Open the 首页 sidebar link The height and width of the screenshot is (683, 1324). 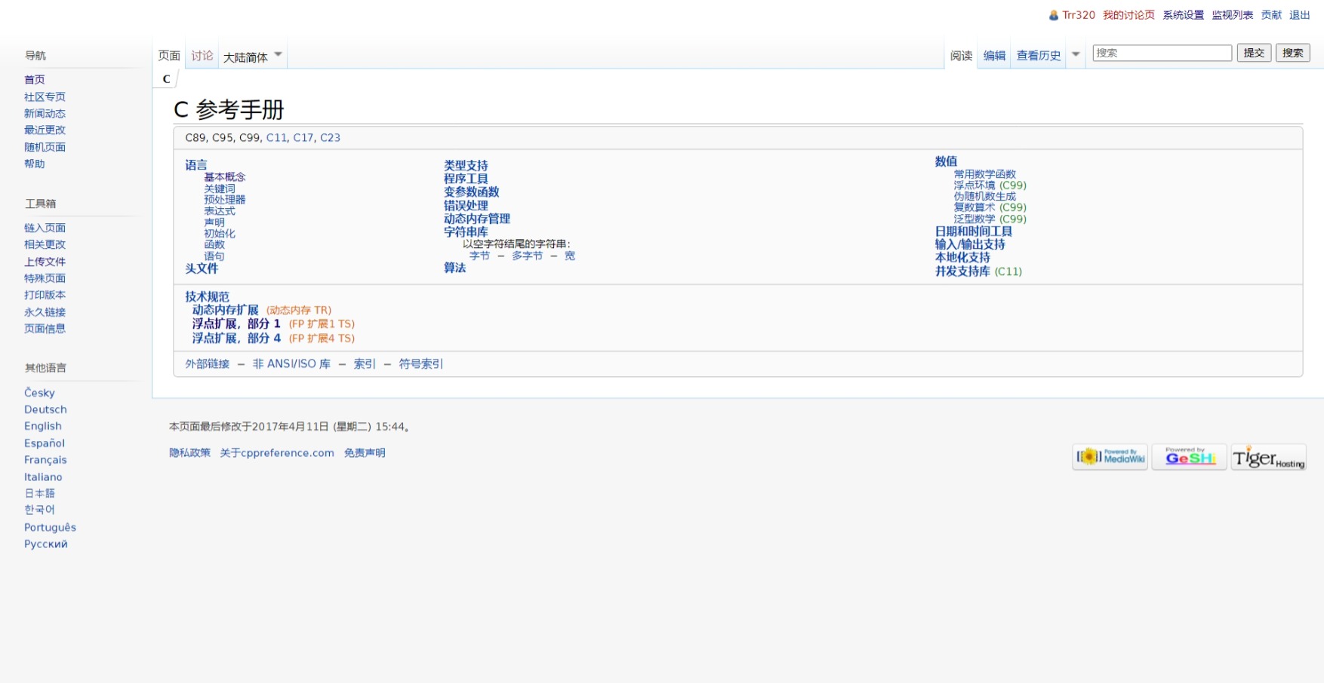tap(33, 79)
